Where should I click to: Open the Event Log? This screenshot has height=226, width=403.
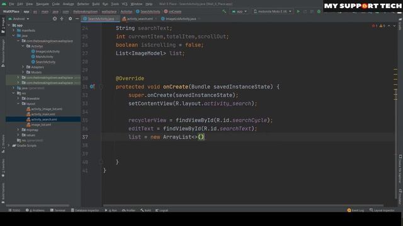(x=355, y=210)
